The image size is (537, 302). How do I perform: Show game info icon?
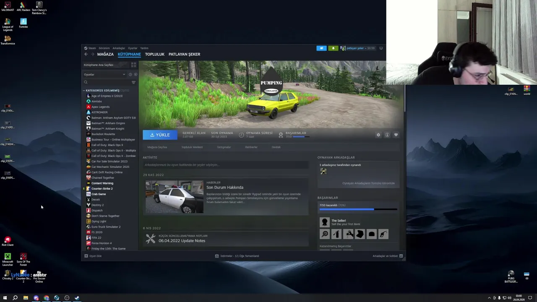pyautogui.click(x=387, y=135)
